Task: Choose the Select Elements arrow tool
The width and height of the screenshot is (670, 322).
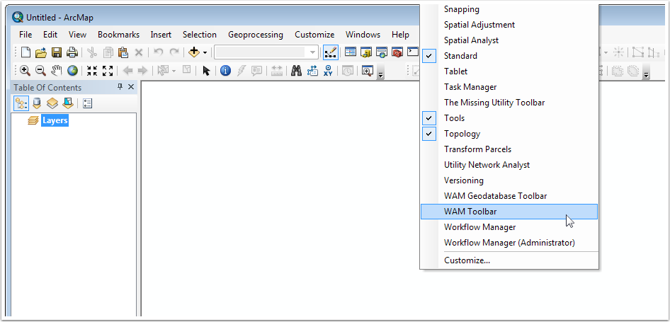Action: point(206,71)
